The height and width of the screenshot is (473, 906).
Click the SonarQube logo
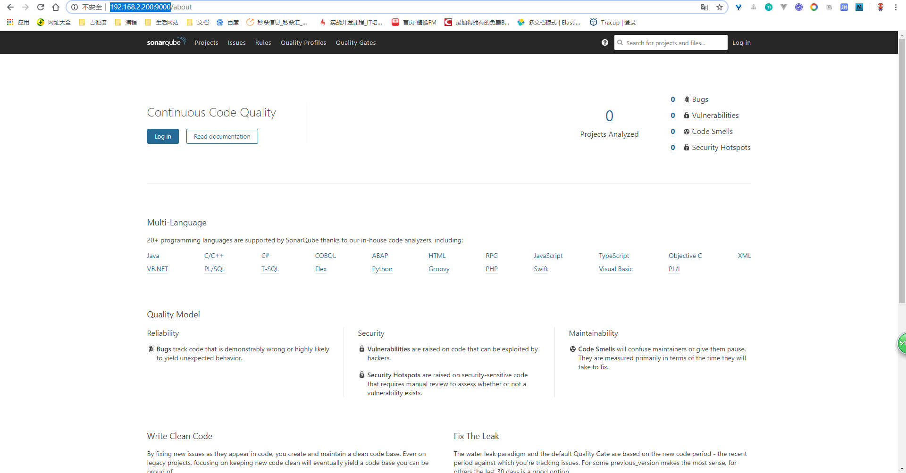click(x=167, y=42)
